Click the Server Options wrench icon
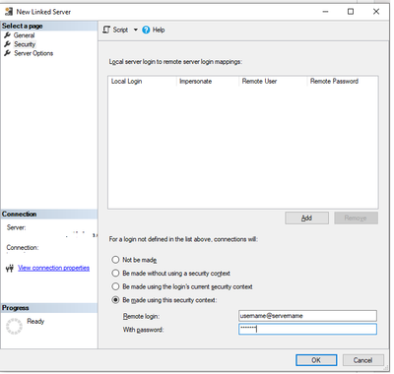Image resolution: width=394 pixels, height=374 pixels. click(7, 53)
